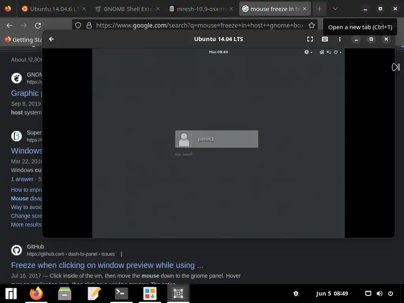Click the 1 answer link

coord(22,179)
